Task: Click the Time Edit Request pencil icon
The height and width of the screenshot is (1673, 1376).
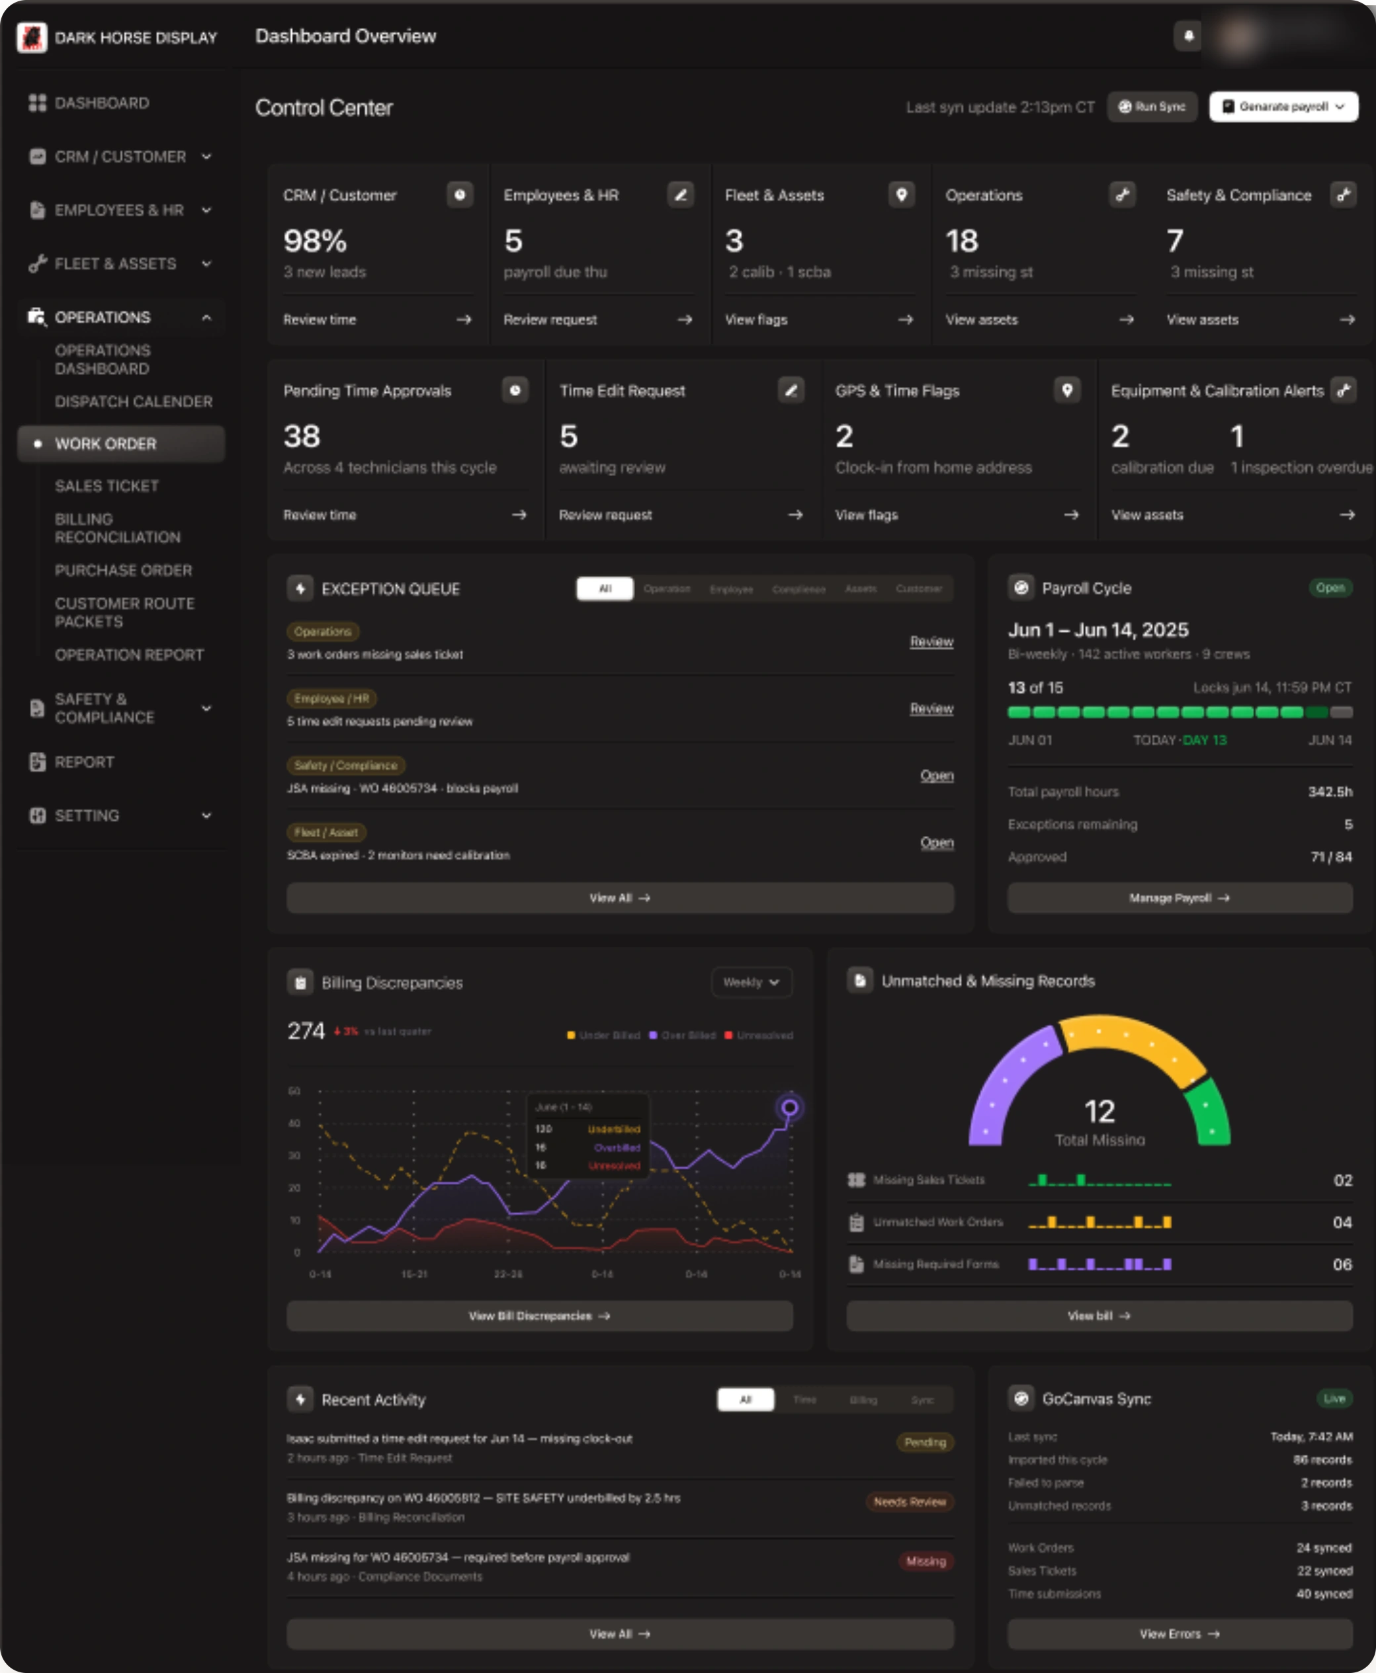Action: (x=791, y=389)
